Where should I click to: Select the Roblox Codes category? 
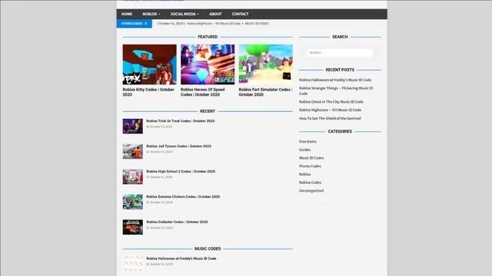coord(310,182)
